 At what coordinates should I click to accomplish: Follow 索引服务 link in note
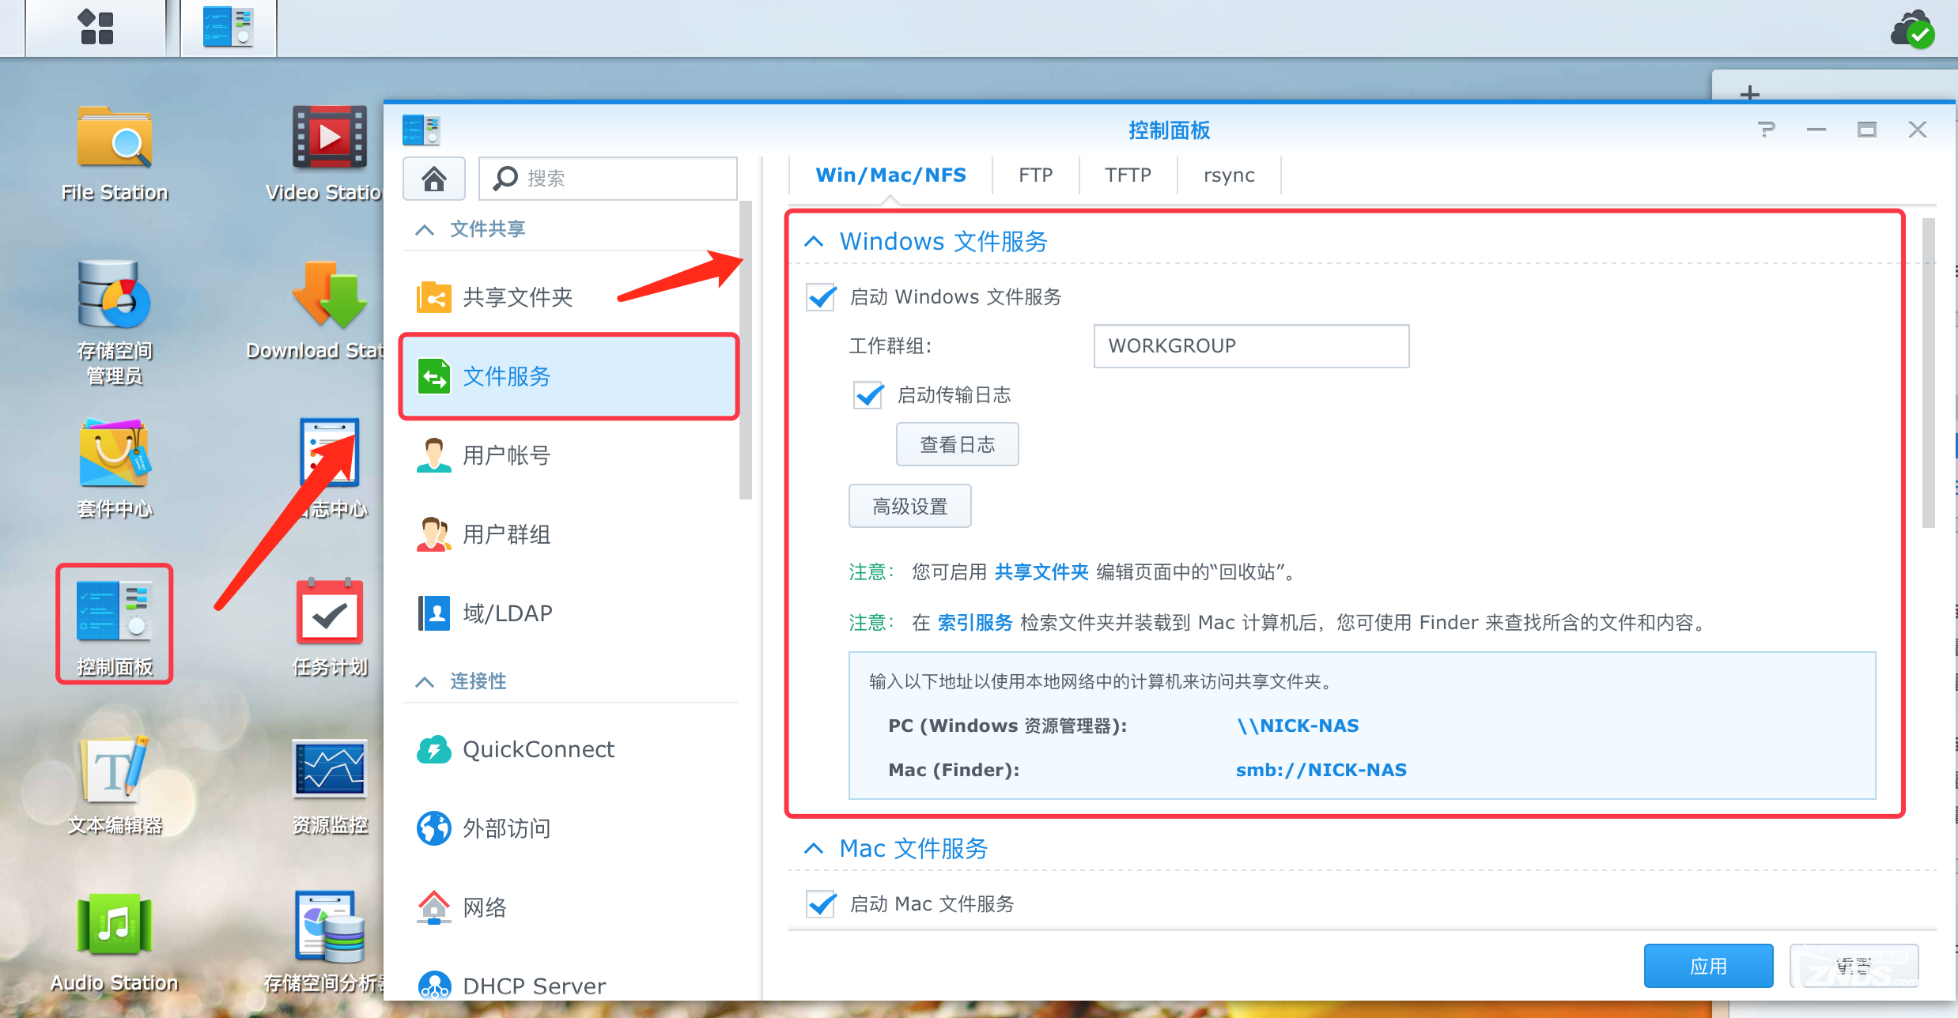pos(974,623)
